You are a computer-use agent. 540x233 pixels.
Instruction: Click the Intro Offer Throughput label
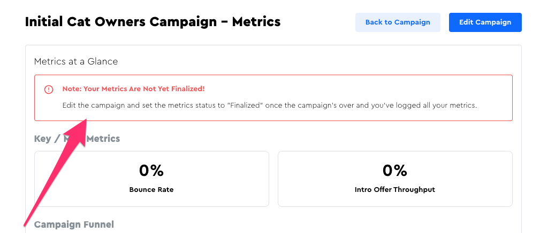[395, 189]
